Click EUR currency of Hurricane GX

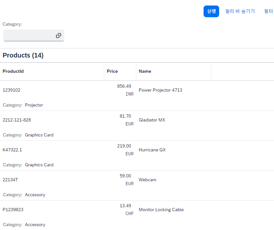coord(130,154)
